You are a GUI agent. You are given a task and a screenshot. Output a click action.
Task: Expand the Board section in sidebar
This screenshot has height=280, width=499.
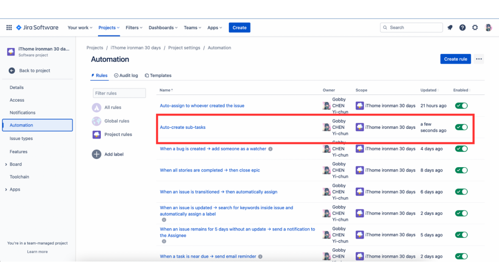[6, 164]
